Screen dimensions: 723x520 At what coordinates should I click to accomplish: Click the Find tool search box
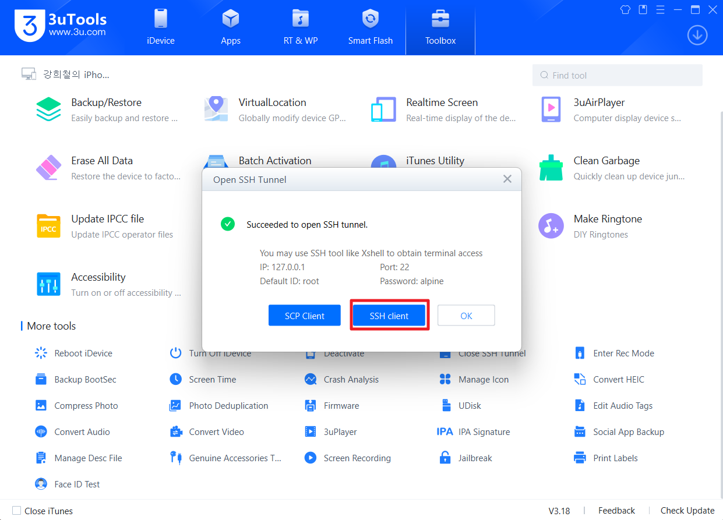pos(618,75)
